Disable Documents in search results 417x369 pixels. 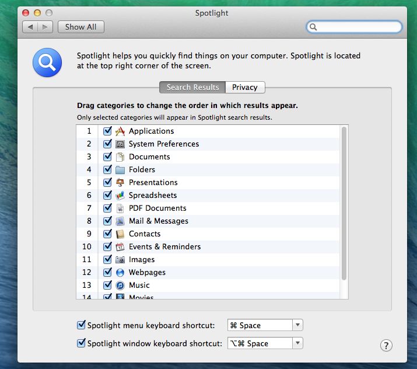point(107,156)
